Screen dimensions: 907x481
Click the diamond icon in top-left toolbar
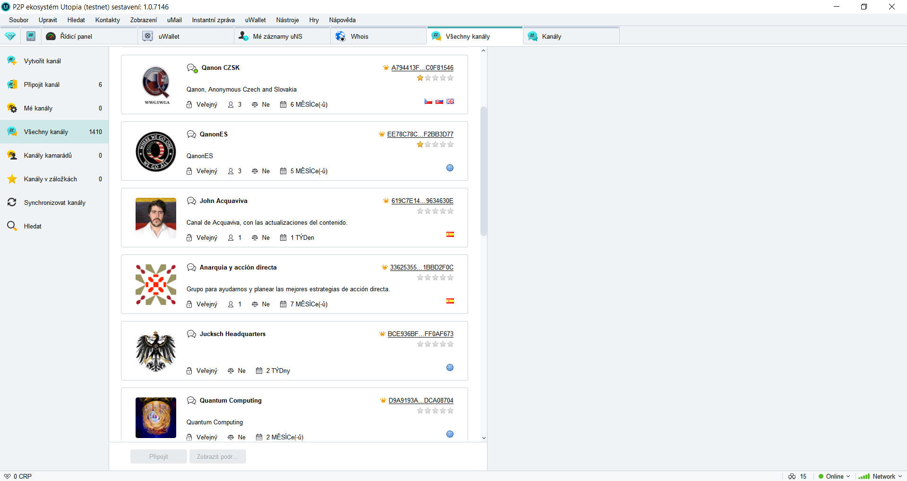10,36
